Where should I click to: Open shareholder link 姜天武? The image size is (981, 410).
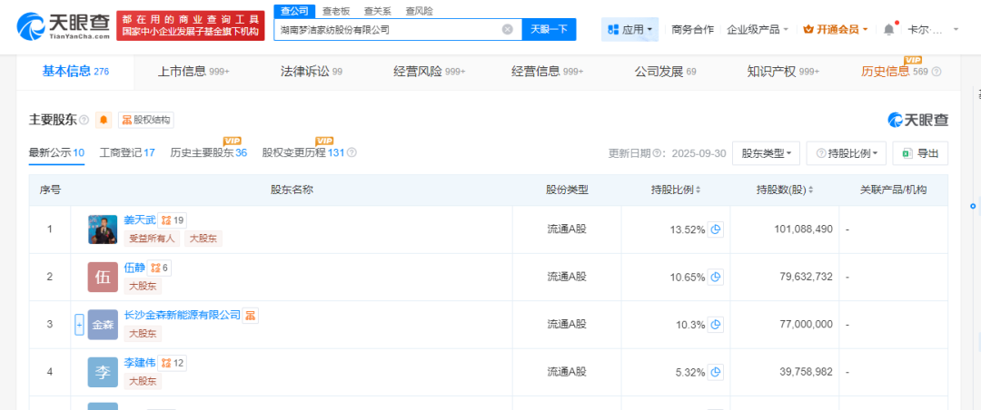[140, 220]
